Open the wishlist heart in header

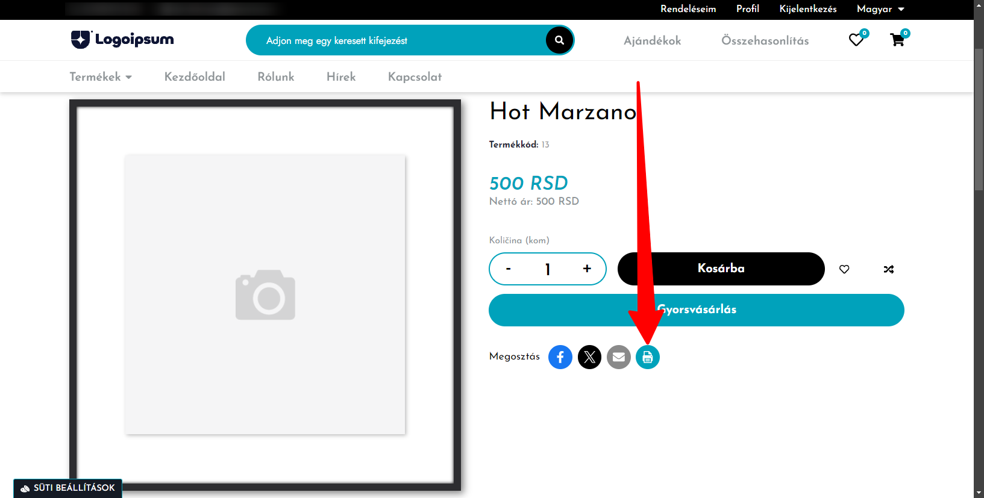click(856, 40)
